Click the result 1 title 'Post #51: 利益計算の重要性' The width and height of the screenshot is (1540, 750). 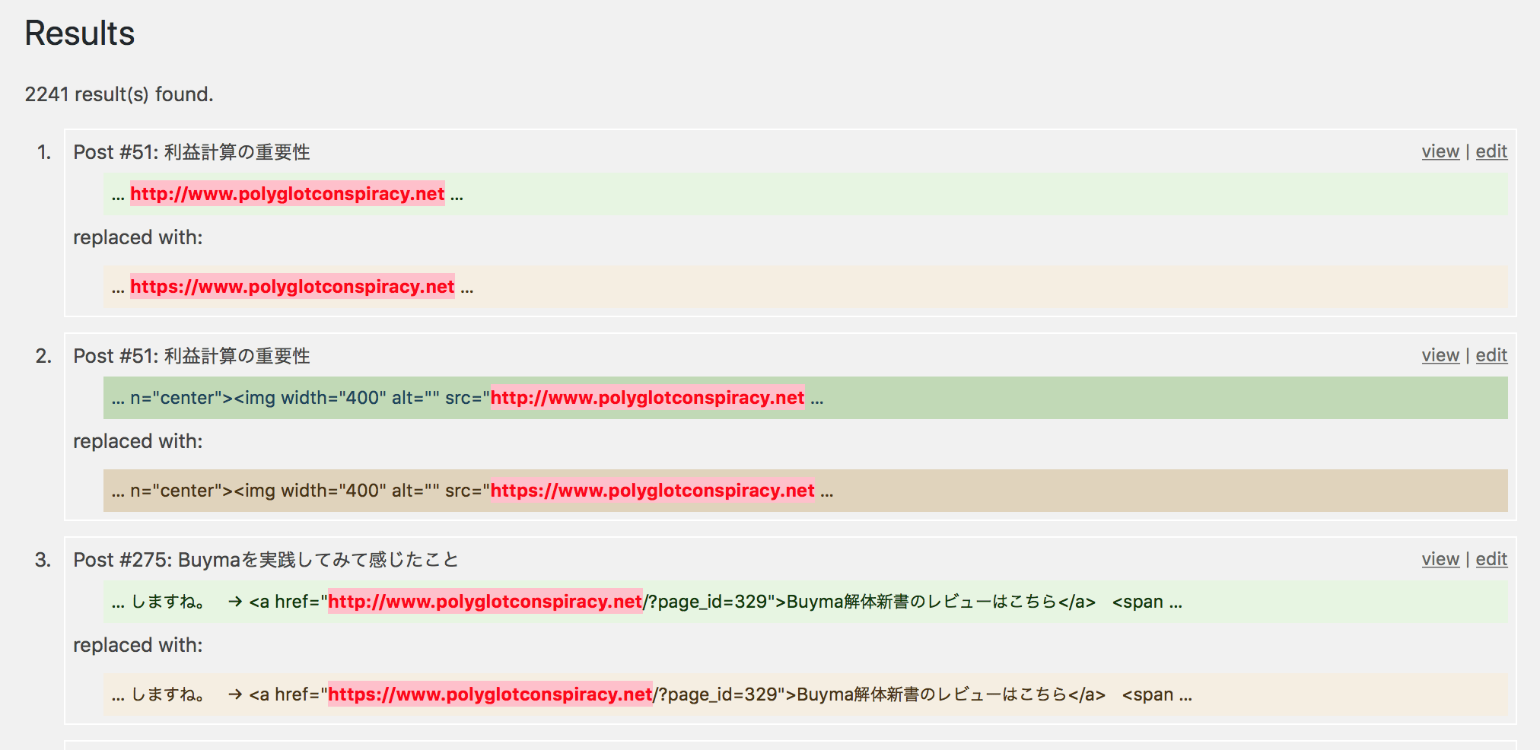click(192, 152)
